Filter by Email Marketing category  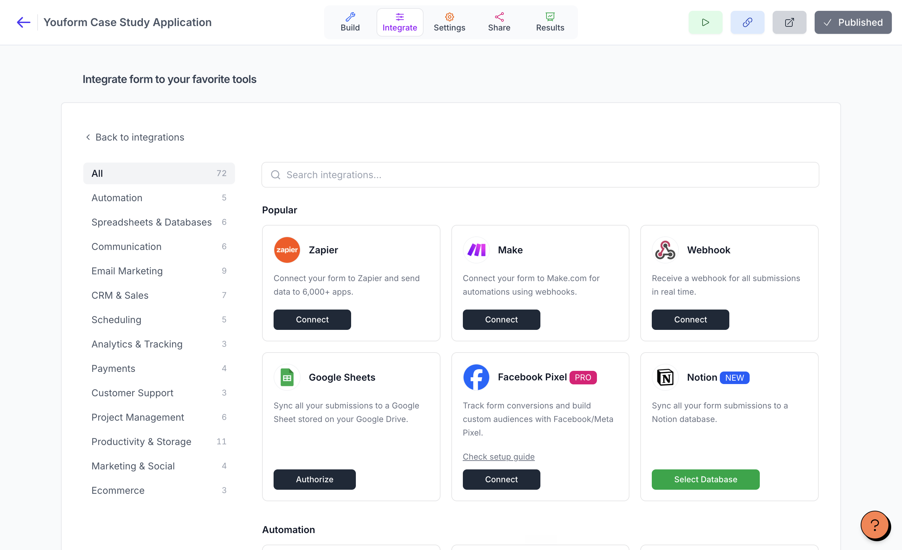[159, 271]
